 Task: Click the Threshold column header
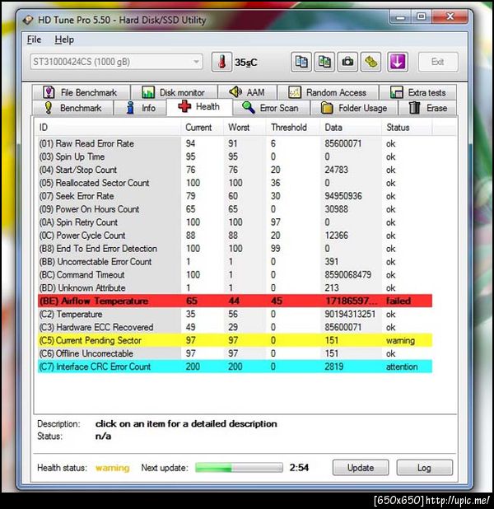[x=293, y=128]
